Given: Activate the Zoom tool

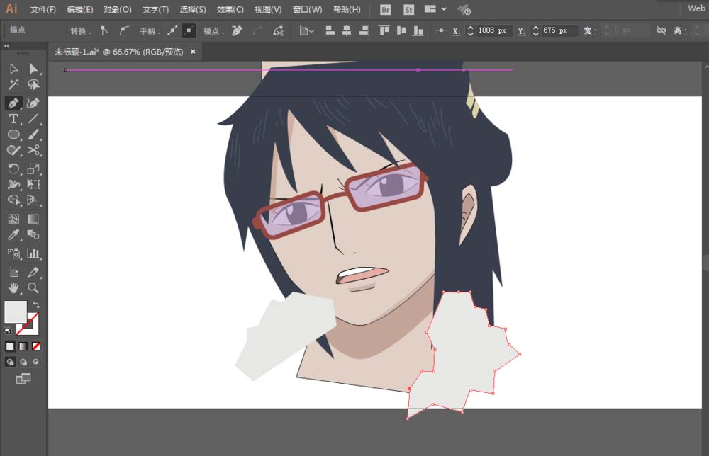Looking at the screenshot, I should [x=33, y=288].
